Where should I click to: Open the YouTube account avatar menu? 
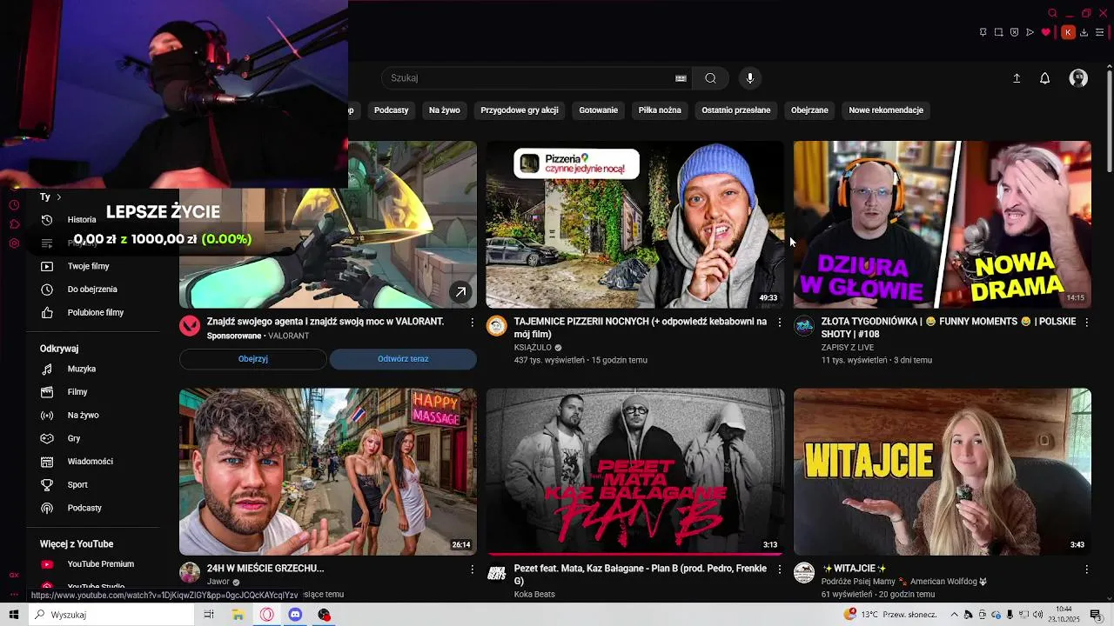tap(1078, 78)
